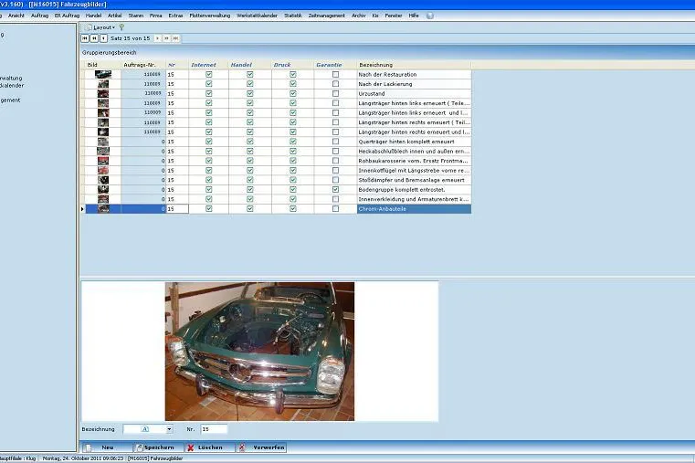The image size is (695, 463).
Task: Select 'Bodengruppe komplett entrostet.' cell
Action: point(414,190)
